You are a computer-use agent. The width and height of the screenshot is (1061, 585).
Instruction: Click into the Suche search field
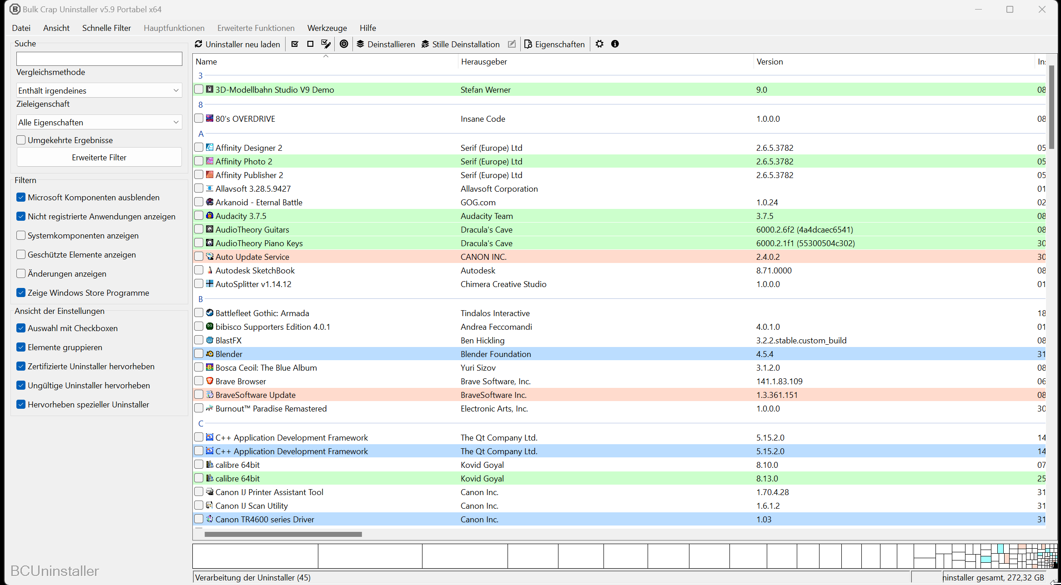click(99, 59)
